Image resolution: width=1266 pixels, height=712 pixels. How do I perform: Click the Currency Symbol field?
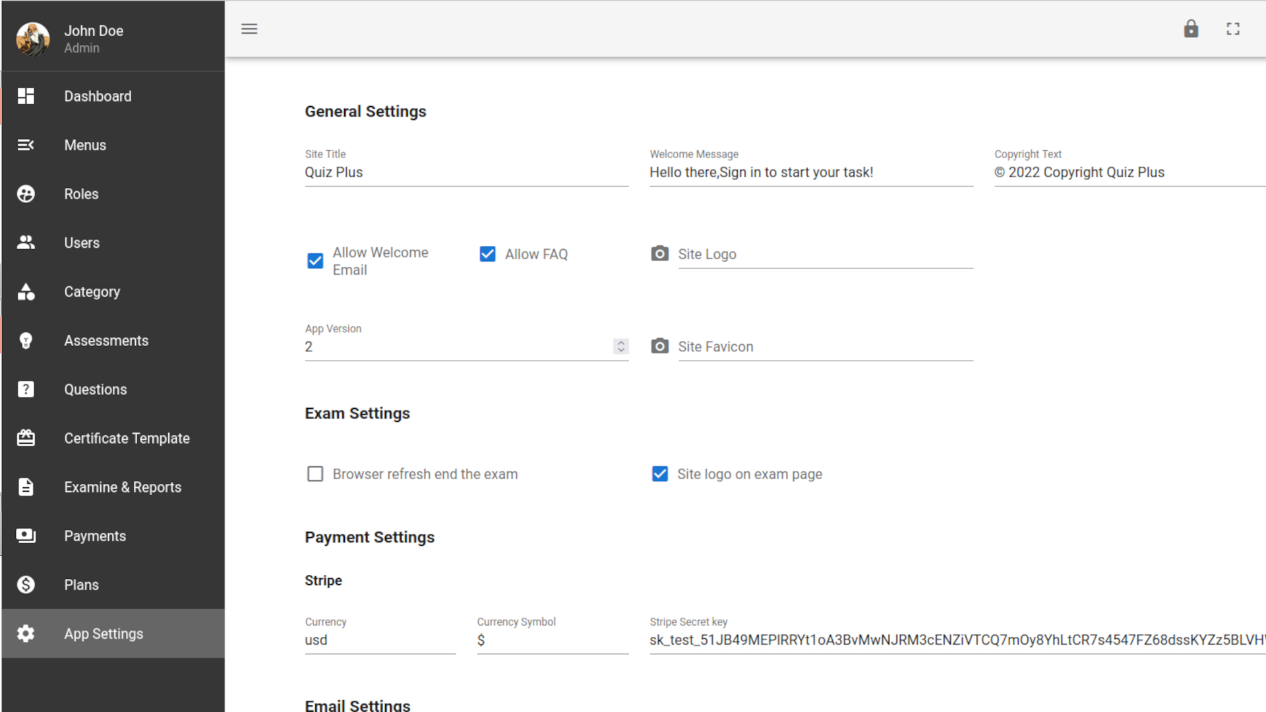pyautogui.click(x=552, y=640)
